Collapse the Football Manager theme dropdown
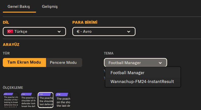Viewport: 201px width, 110px height. click(x=135, y=63)
